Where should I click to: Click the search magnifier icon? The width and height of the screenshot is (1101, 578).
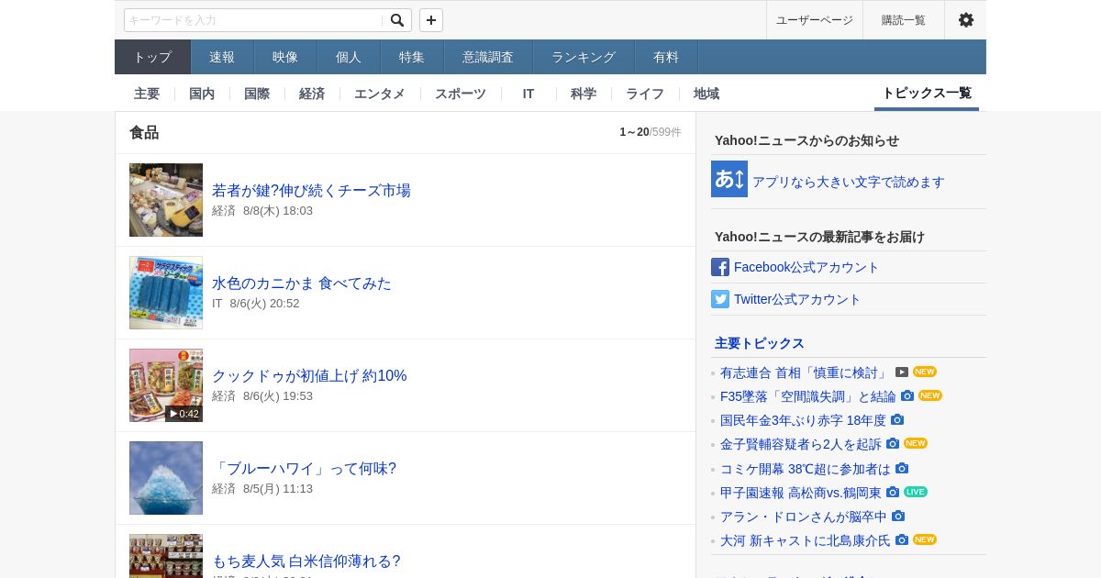click(397, 20)
